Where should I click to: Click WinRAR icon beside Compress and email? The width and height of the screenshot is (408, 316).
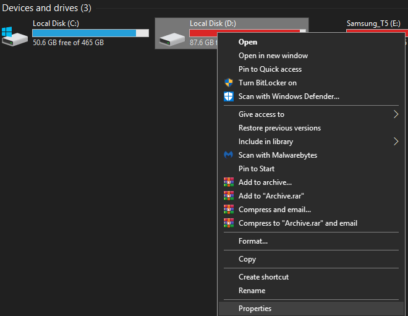[228, 210]
